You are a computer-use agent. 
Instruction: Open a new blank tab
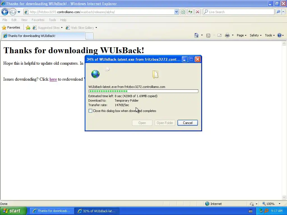[89, 36]
